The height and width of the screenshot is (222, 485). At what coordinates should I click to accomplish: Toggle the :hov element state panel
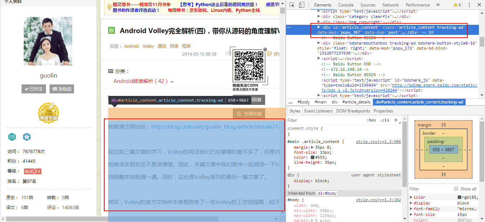coord(371,120)
